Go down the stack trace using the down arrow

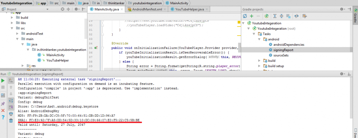tap(11, 94)
